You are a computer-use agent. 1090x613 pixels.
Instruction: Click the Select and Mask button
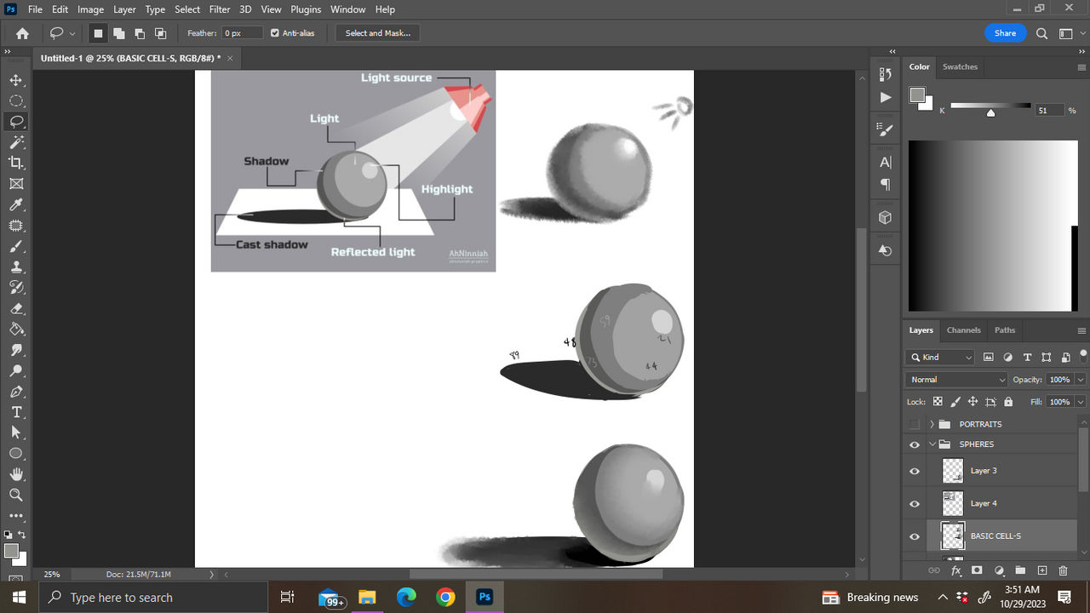coord(377,32)
